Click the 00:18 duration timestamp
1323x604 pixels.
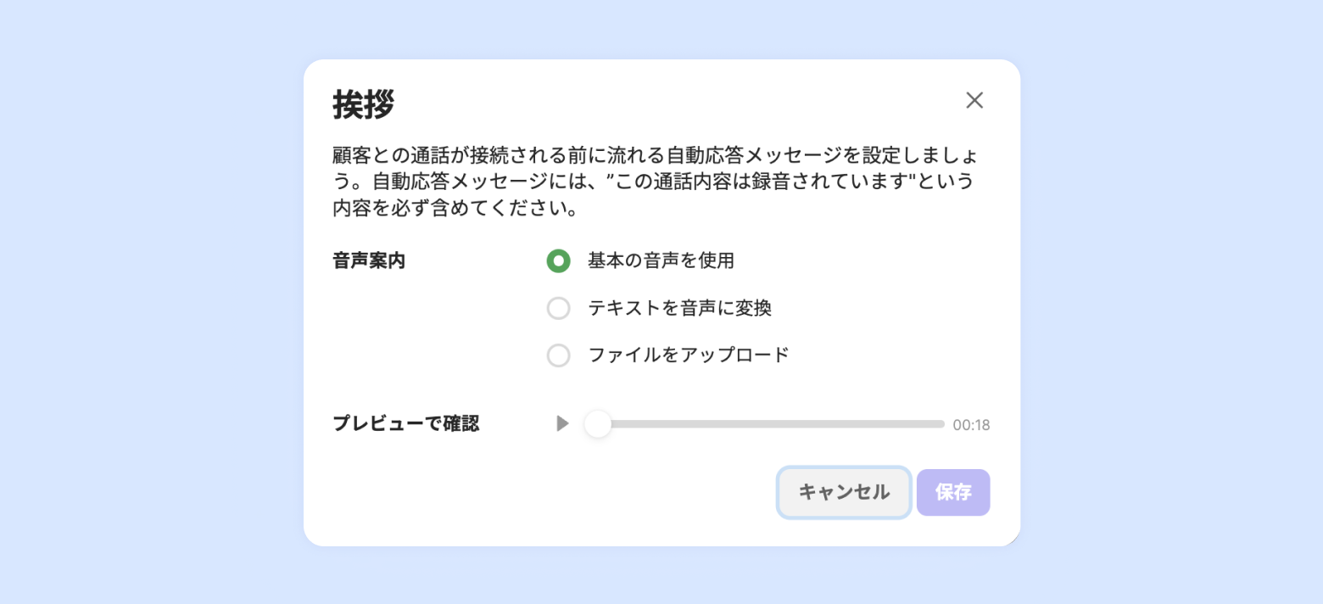[971, 425]
